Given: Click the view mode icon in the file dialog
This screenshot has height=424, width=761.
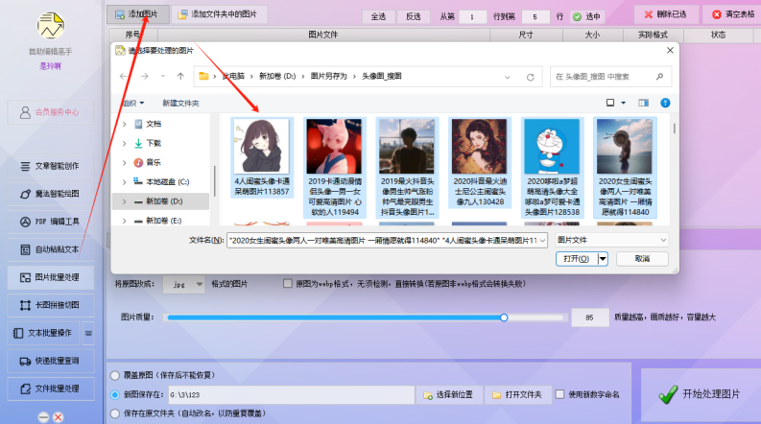Looking at the screenshot, I should coord(610,103).
